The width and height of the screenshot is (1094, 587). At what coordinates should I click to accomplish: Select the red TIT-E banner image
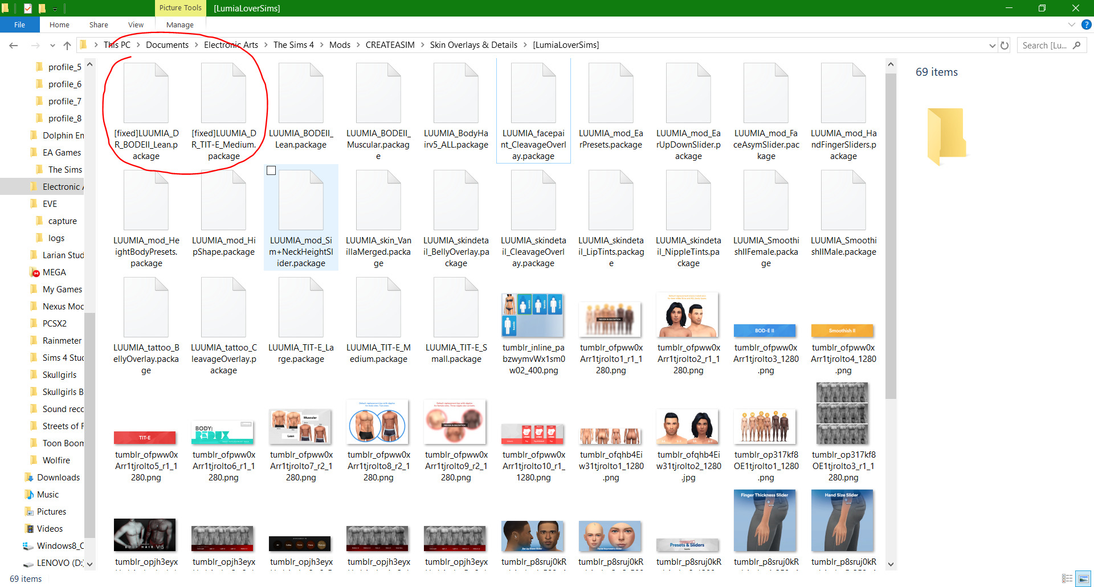coord(145,438)
